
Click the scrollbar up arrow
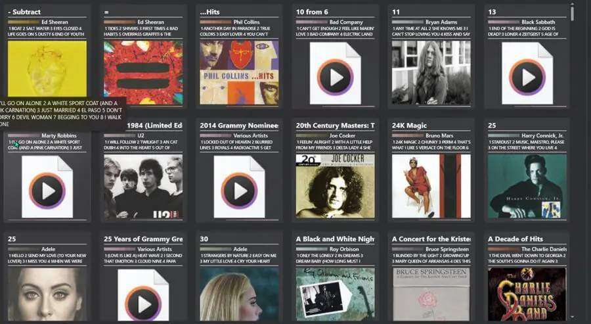[572, 4]
